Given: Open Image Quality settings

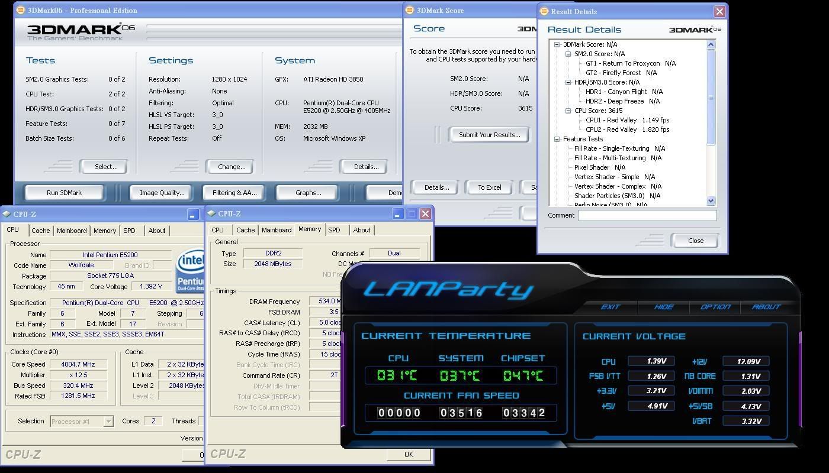Looking at the screenshot, I should point(162,193).
